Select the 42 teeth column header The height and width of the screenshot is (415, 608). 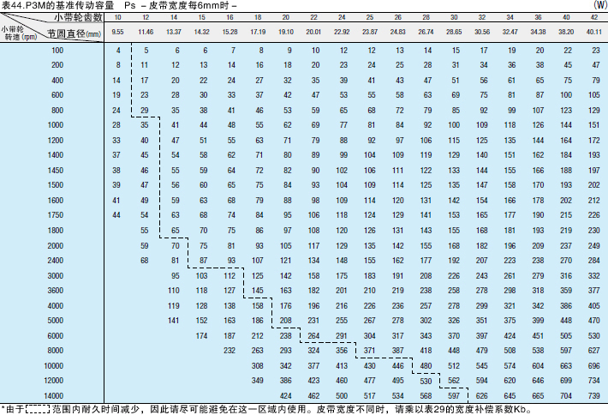click(593, 16)
